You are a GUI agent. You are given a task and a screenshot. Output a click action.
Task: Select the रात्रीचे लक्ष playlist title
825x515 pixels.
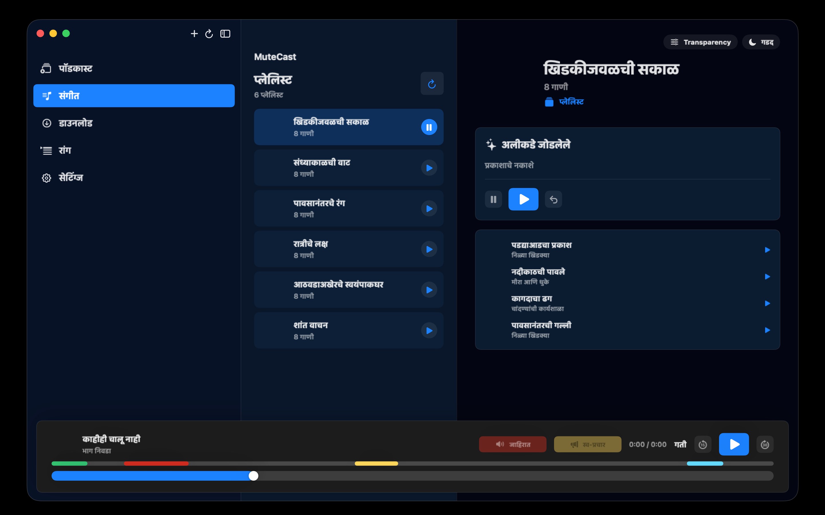coord(311,244)
